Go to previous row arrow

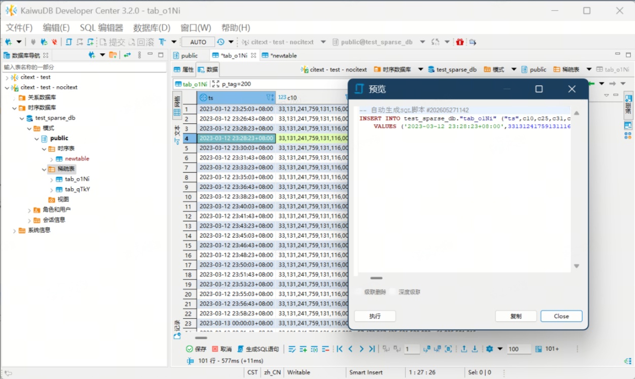[x=350, y=349]
